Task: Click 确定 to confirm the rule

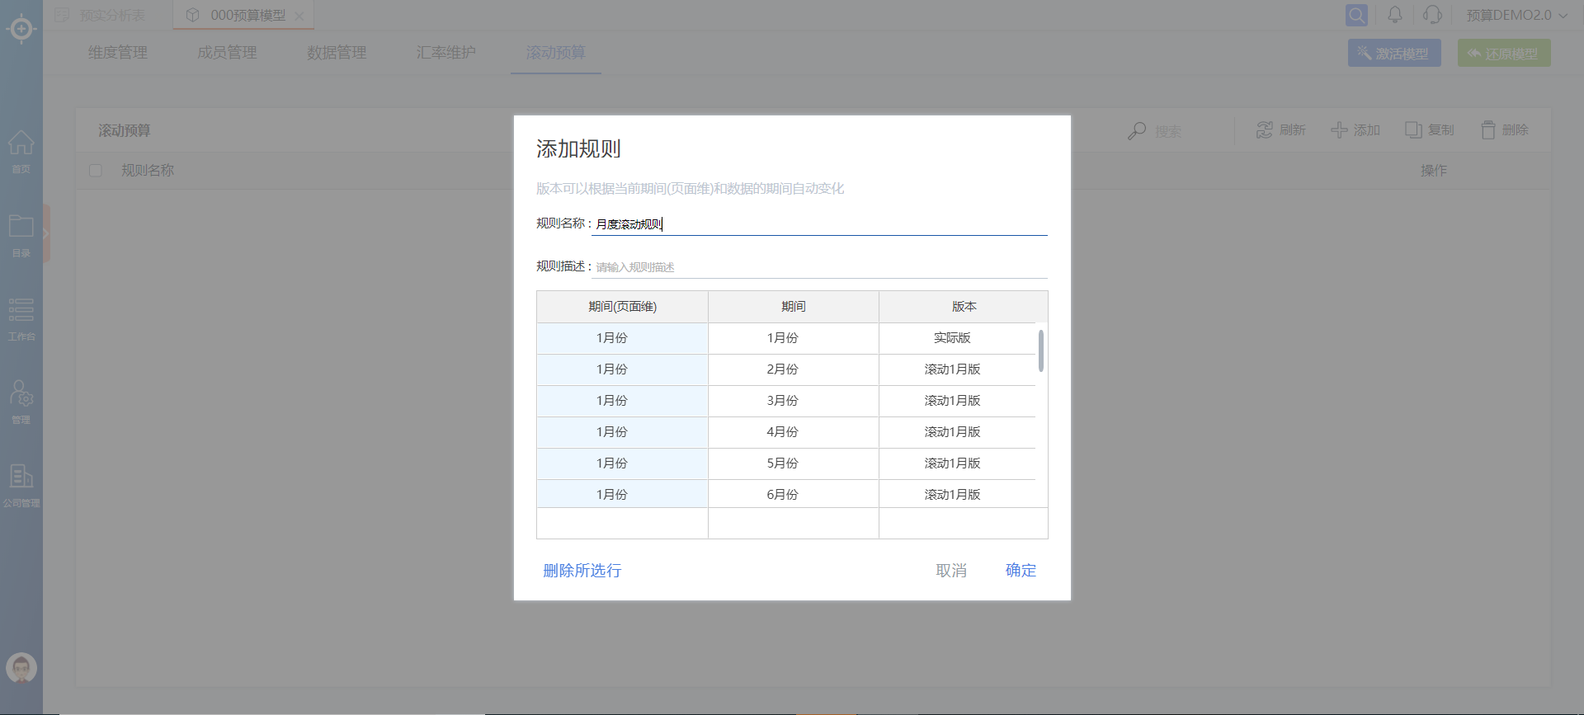Action: [1021, 571]
